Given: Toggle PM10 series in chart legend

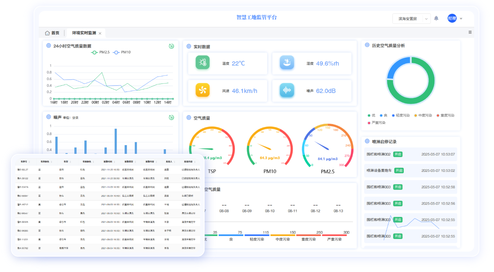Looking at the screenshot, I should coord(122,53).
